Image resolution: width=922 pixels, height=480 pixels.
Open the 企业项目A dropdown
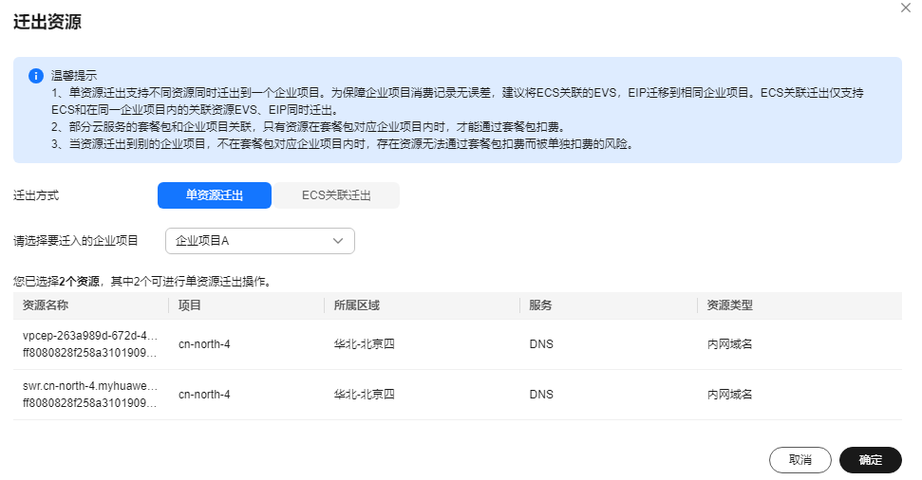[x=260, y=241]
